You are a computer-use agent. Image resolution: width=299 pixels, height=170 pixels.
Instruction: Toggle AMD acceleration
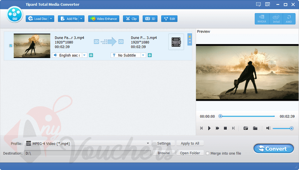click(x=289, y=19)
